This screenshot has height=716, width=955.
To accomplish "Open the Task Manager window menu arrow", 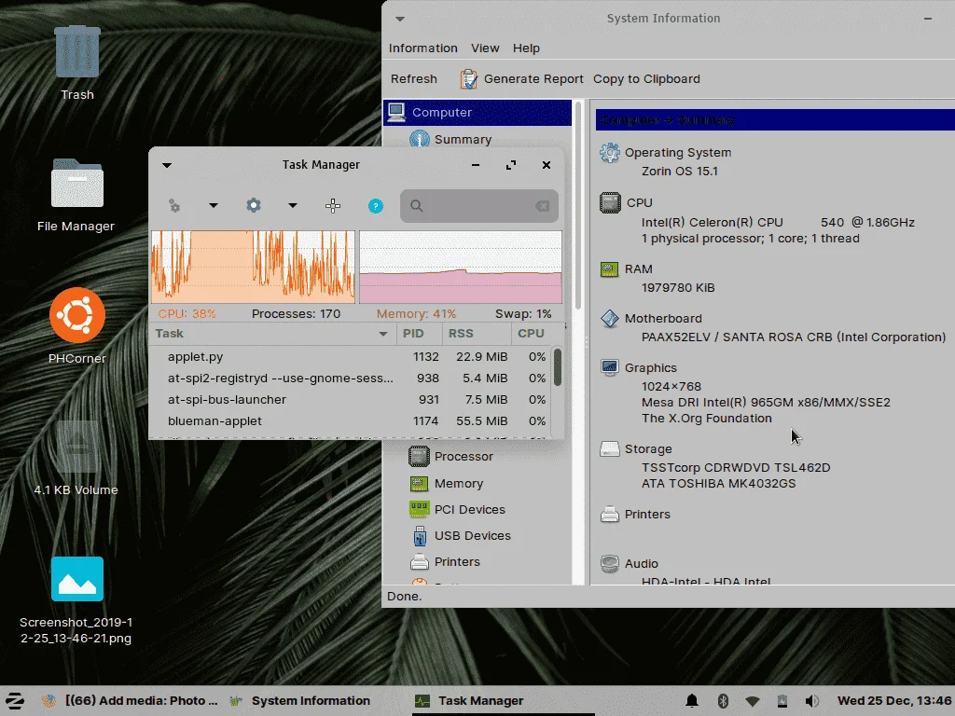I will coord(167,165).
